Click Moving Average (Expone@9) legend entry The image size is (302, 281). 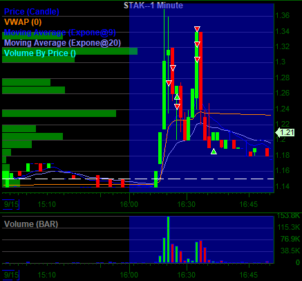(x=60, y=33)
